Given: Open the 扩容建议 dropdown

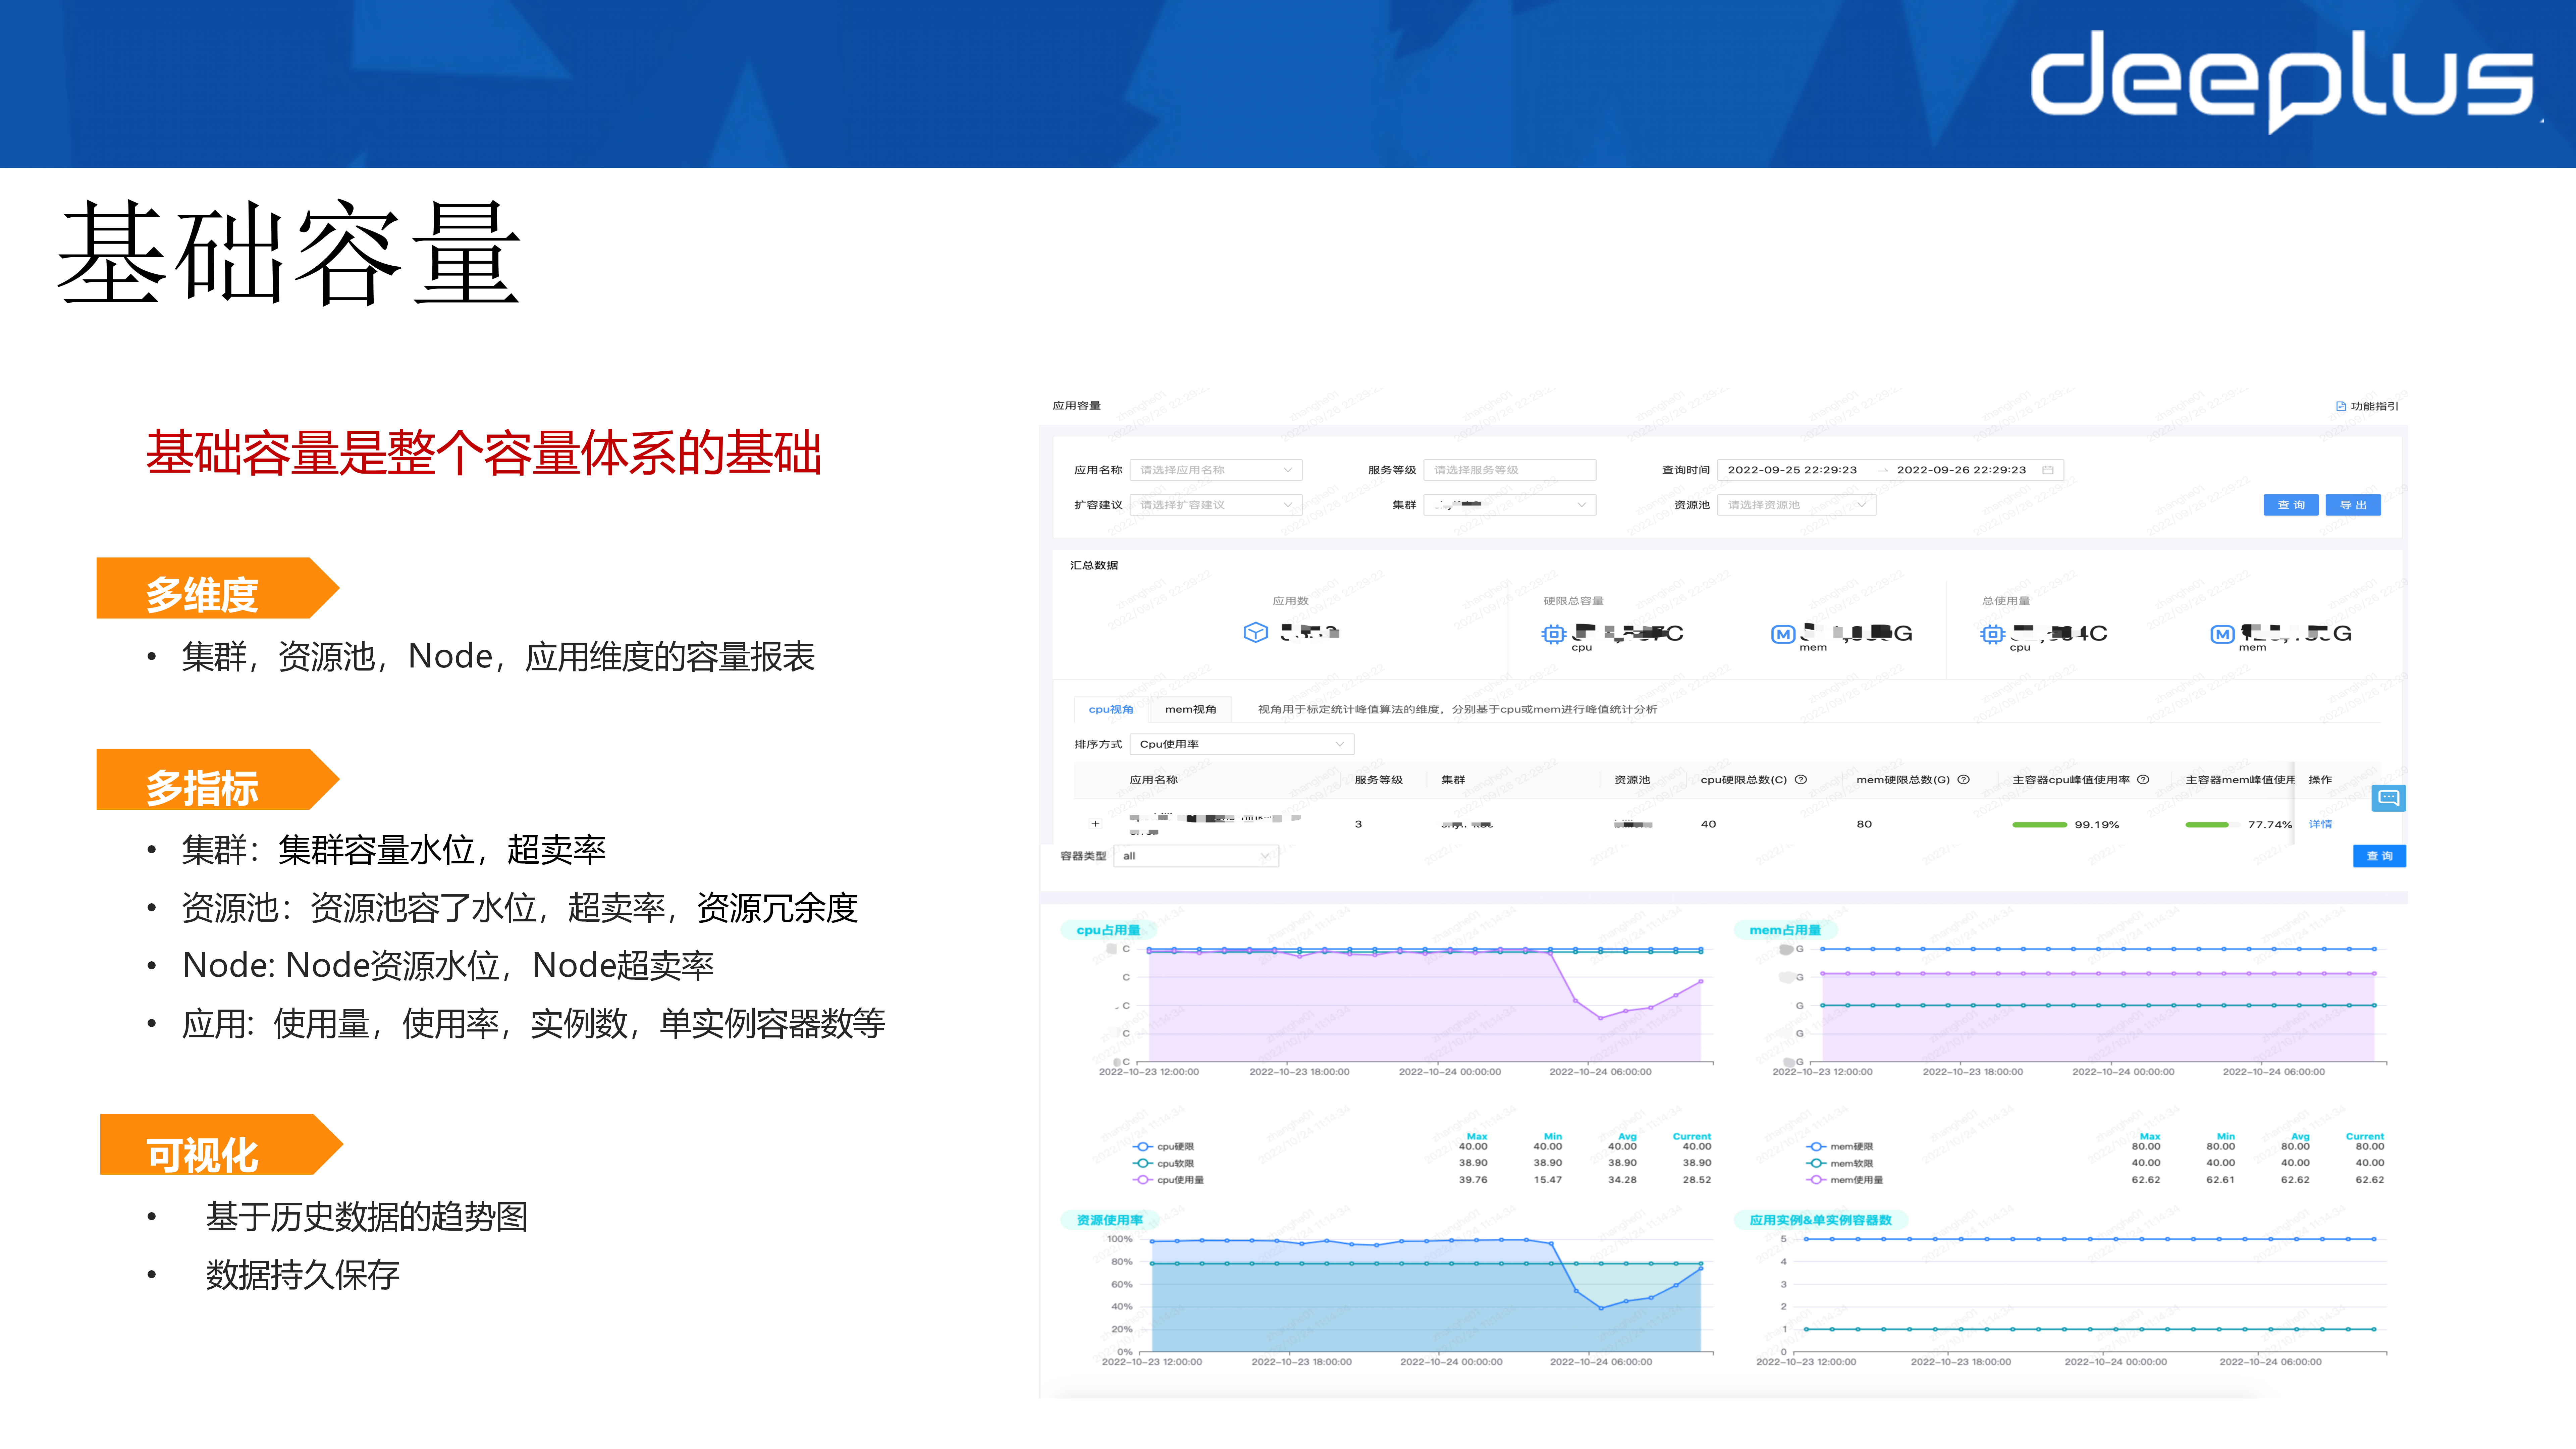Looking at the screenshot, I should click(1216, 505).
